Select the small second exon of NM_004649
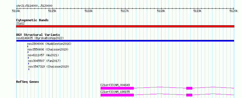This screenshot has width=242, height=98. [189, 88]
